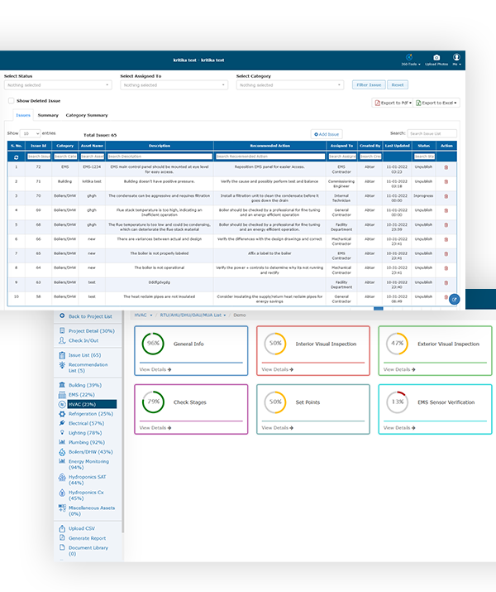Viewport: 496px width, 592px height.
Task: Click the 13% EMS Sensor Verification progress ring
Action: point(398,402)
